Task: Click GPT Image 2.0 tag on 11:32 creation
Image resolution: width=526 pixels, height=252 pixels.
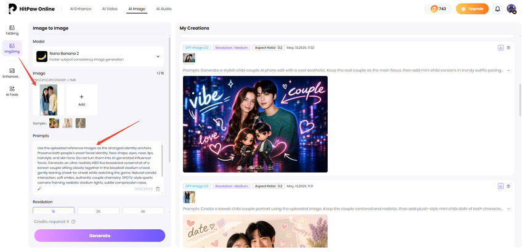Action: (197, 47)
